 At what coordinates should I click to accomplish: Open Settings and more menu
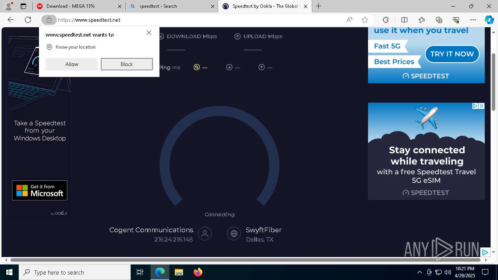473,20
